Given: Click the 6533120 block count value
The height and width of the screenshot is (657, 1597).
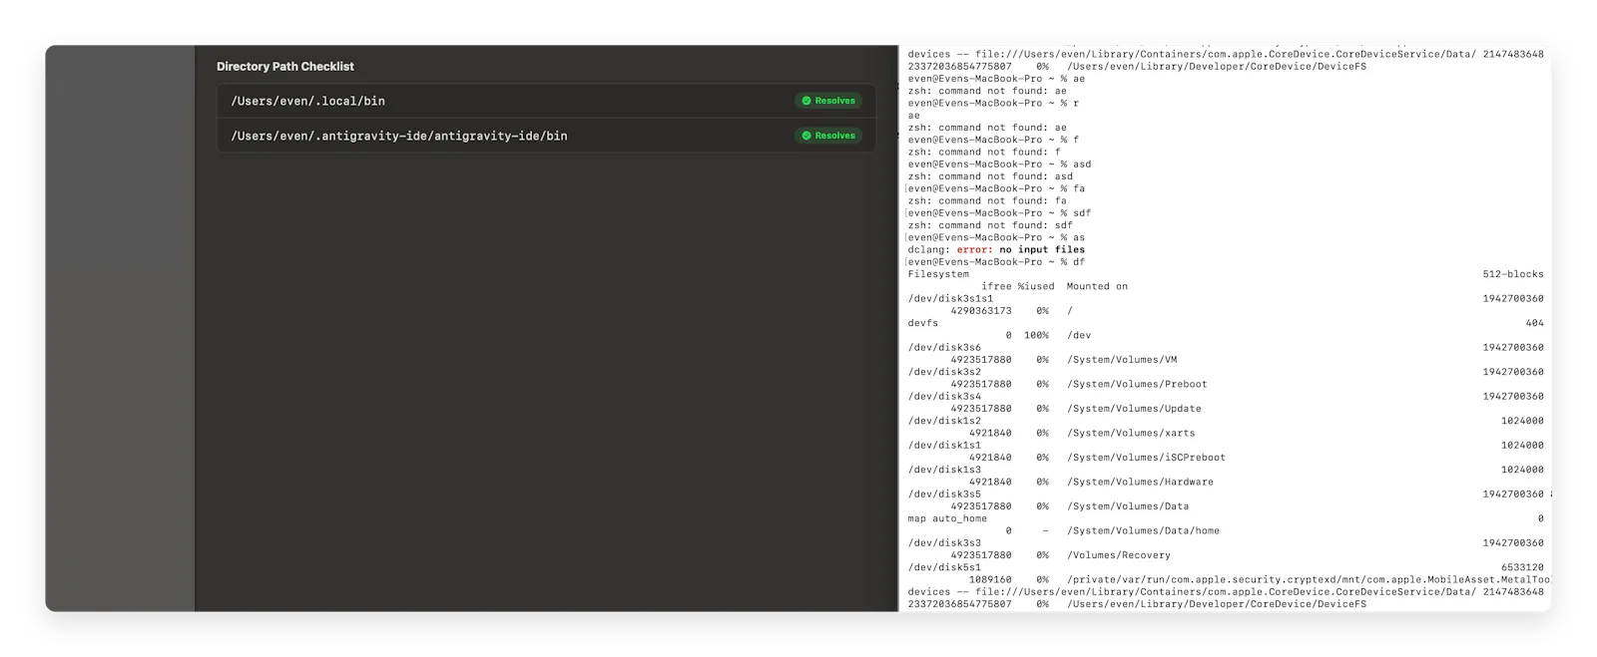Looking at the screenshot, I should tap(1522, 567).
